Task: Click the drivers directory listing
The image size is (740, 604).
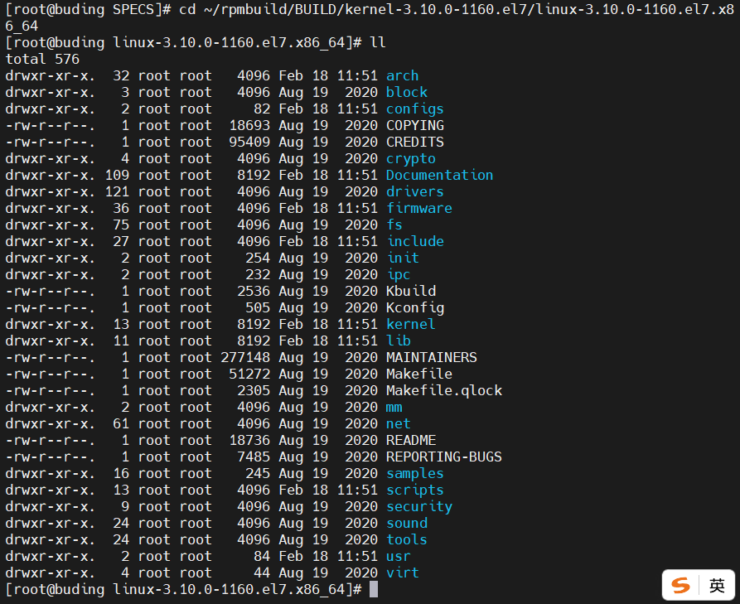Action: point(415,191)
